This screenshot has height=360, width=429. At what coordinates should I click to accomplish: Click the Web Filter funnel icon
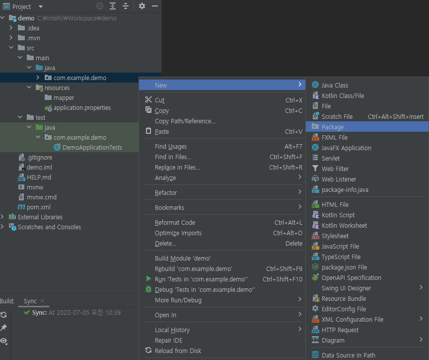click(315, 168)
